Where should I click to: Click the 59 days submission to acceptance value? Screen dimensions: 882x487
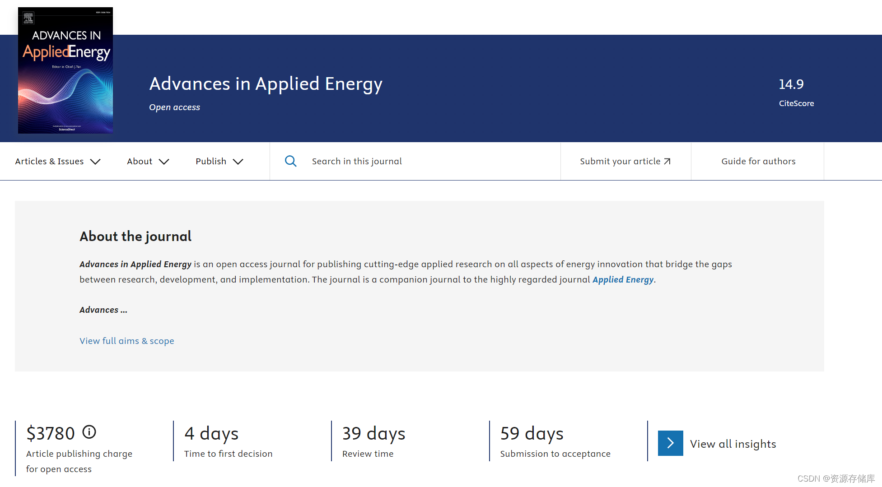532,434
